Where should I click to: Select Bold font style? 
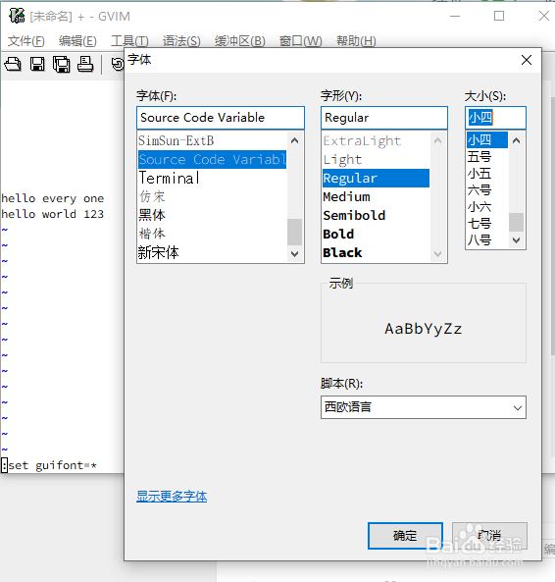pos(376,234)
